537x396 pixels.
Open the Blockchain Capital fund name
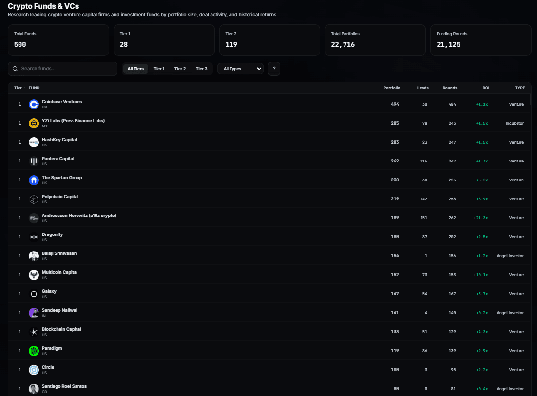pyautogui.click(x=61, y=329)
